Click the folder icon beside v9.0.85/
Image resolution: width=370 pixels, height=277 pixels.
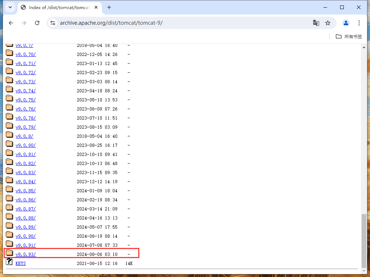coord(9,189)
